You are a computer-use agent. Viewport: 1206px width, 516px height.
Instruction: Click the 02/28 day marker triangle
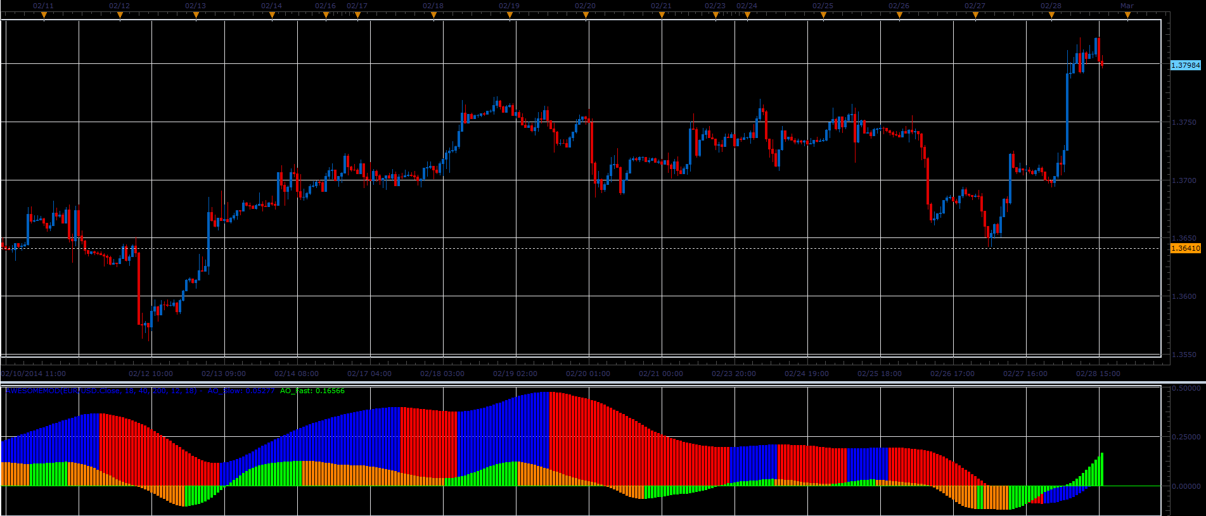(x=1051, y=16)
